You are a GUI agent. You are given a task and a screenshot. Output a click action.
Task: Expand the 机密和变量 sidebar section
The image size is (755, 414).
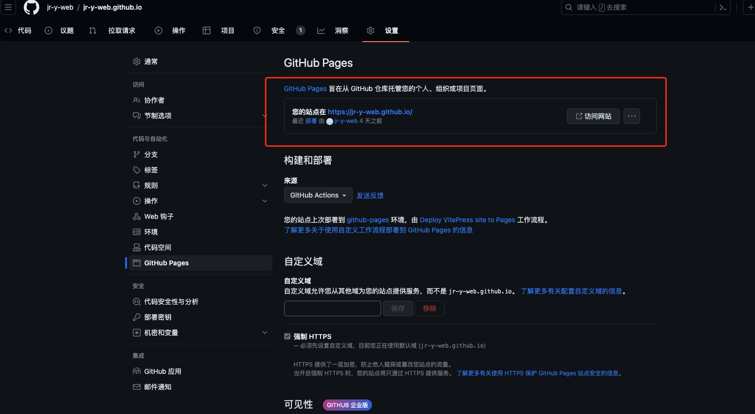pos(265,333)
